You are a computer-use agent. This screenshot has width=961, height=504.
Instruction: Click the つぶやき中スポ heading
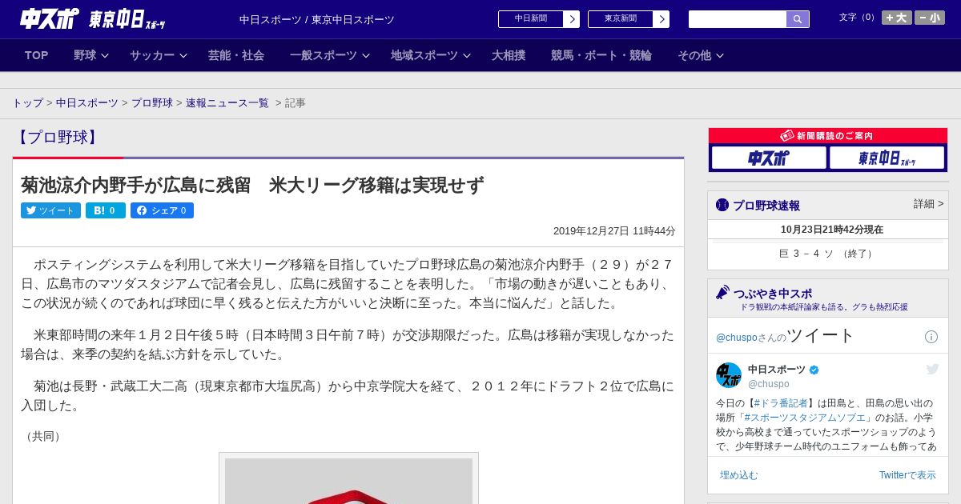tap(772, 293)
